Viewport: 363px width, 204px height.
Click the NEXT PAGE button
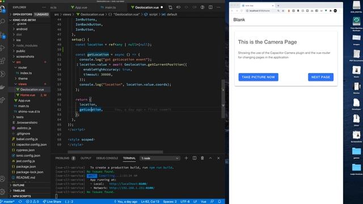[320, 77]
